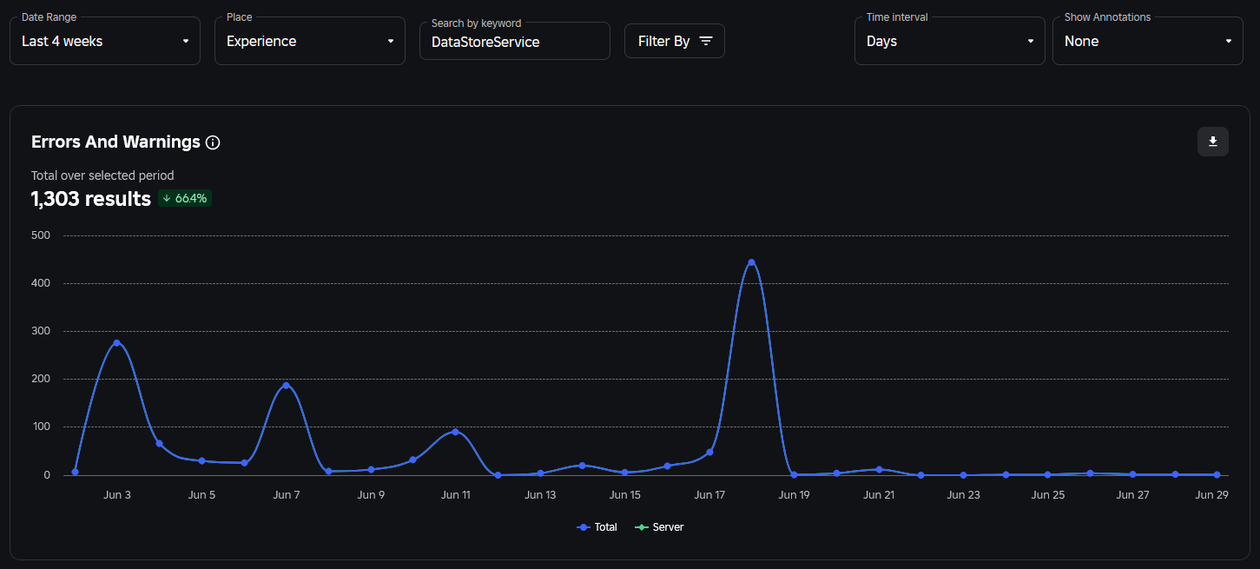Click the Jun 17 data point
The image size is (1260, 569).
click(709, 452)
